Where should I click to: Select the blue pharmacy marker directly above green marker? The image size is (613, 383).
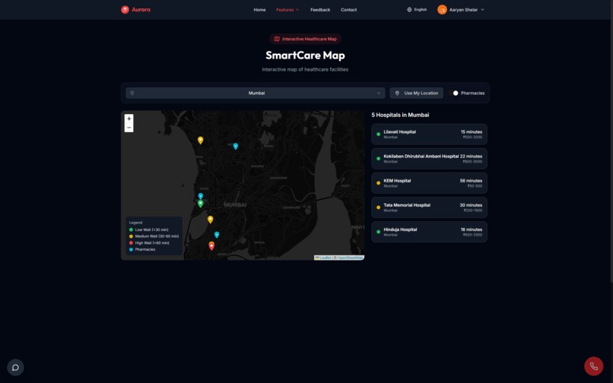click(x=201, y=196)
